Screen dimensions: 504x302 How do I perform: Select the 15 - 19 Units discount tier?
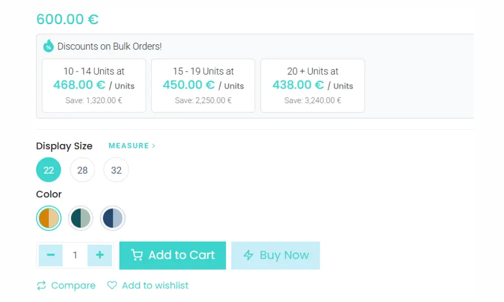[x=203, y=86]
